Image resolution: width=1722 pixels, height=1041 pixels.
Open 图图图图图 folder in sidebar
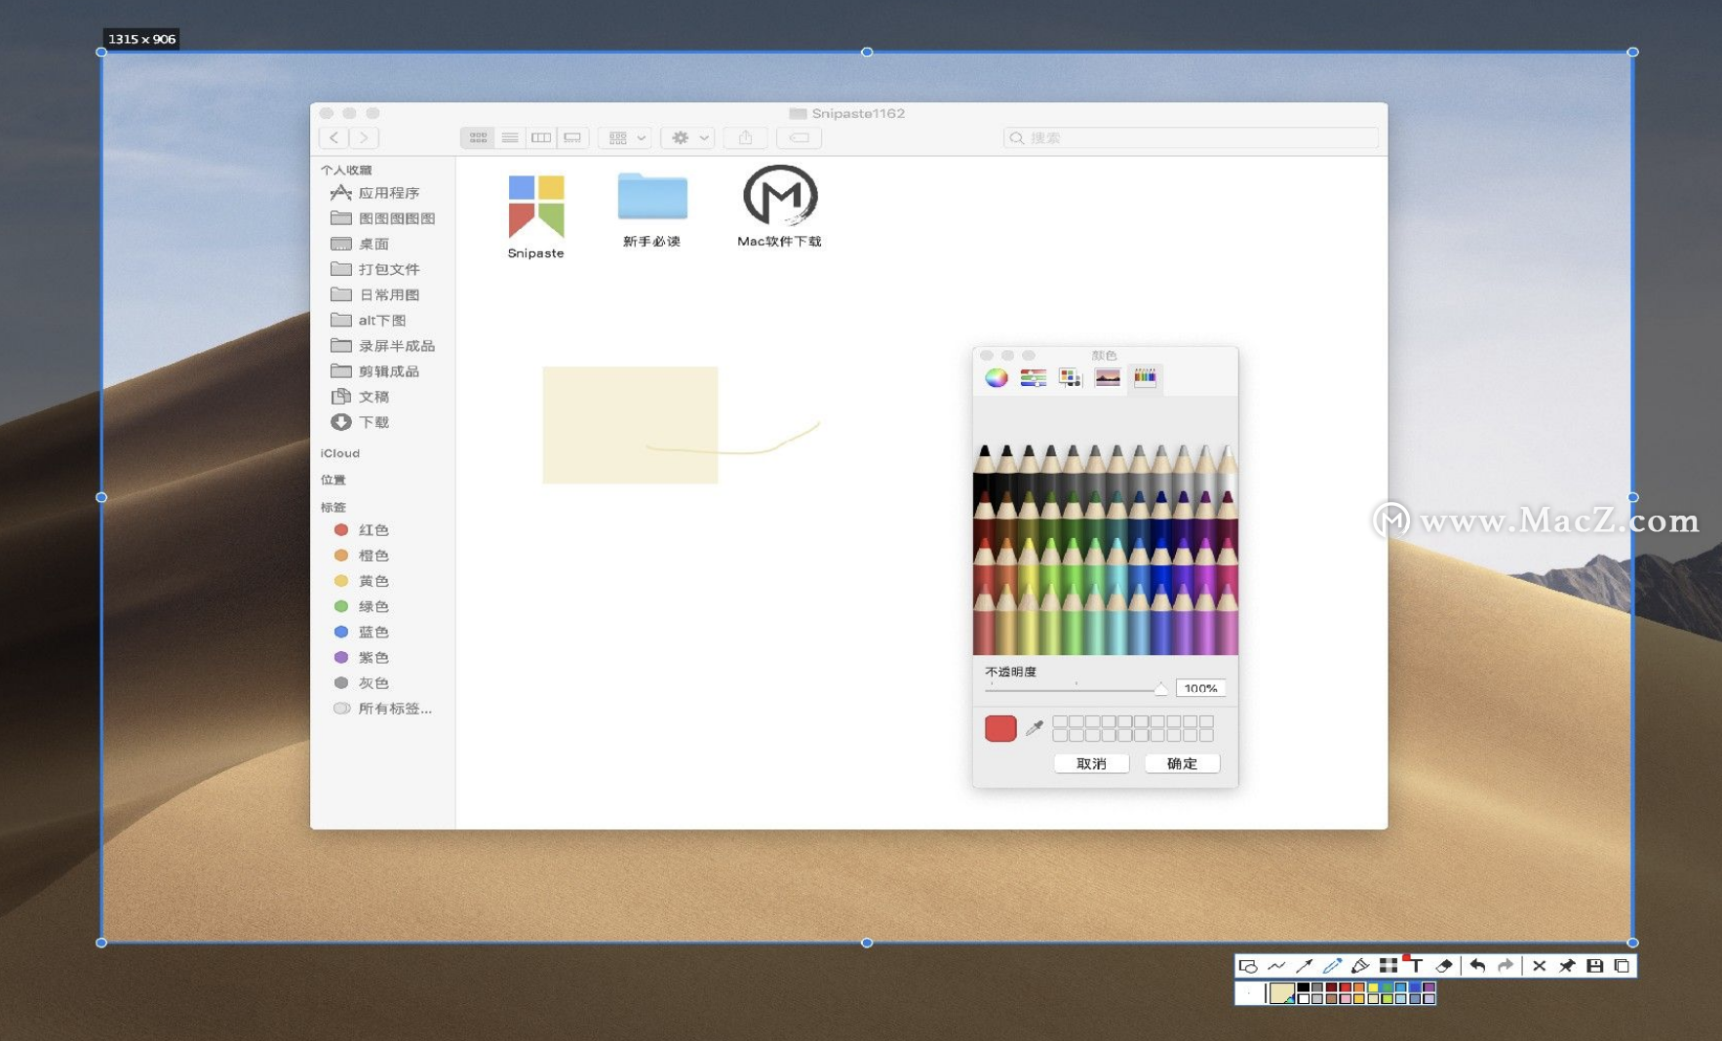(x=383, y=218)
